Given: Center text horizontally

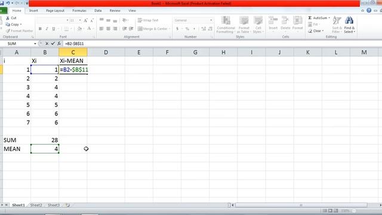Looking at the screenshot, I should point(108,29).
